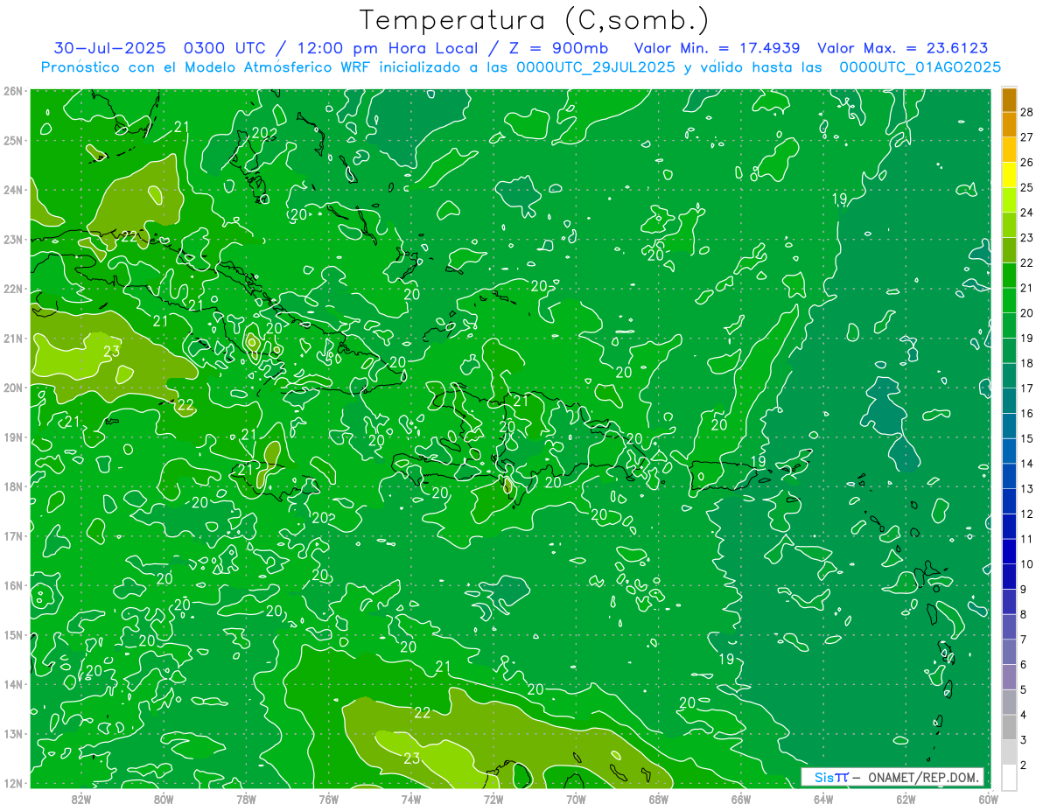The width and height of the screenshot is (1050, 811).
Task: Click the title "Temperatura (C,somb.)"
Action: click(534, 20)
